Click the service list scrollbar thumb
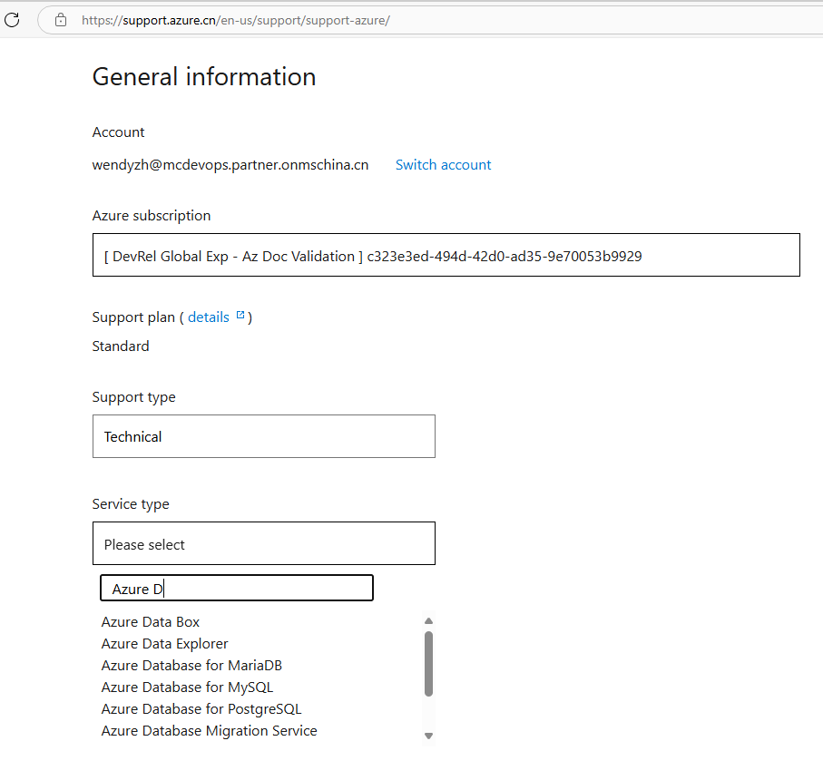The width and height of the screenshot is (823, 780). pos(429,663)
